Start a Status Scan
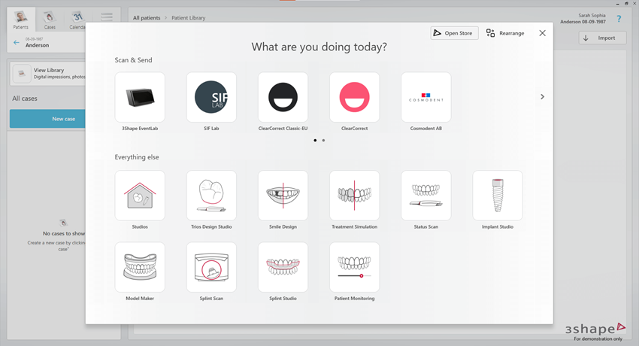Viewport: 639px width, 346px height. tap(426, 196)
